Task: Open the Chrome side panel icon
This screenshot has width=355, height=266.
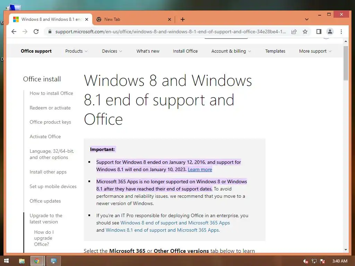Action: (x=319, y=32)
